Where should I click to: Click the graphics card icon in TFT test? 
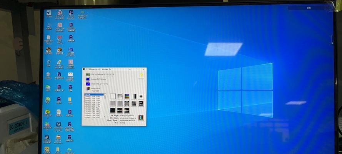click(x=88, y=75)
